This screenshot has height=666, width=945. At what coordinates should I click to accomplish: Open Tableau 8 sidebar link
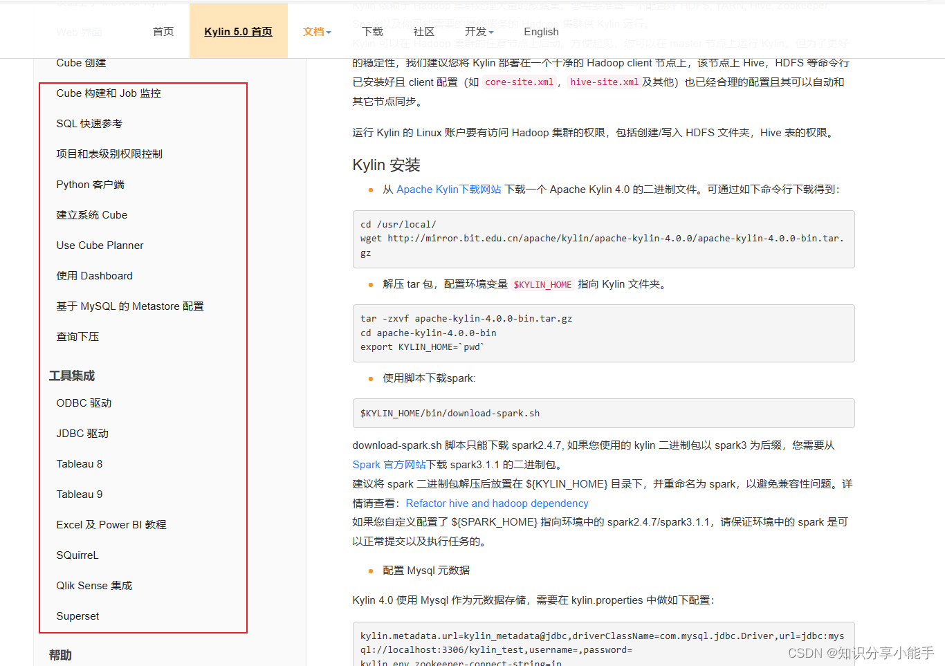(80, 464)
